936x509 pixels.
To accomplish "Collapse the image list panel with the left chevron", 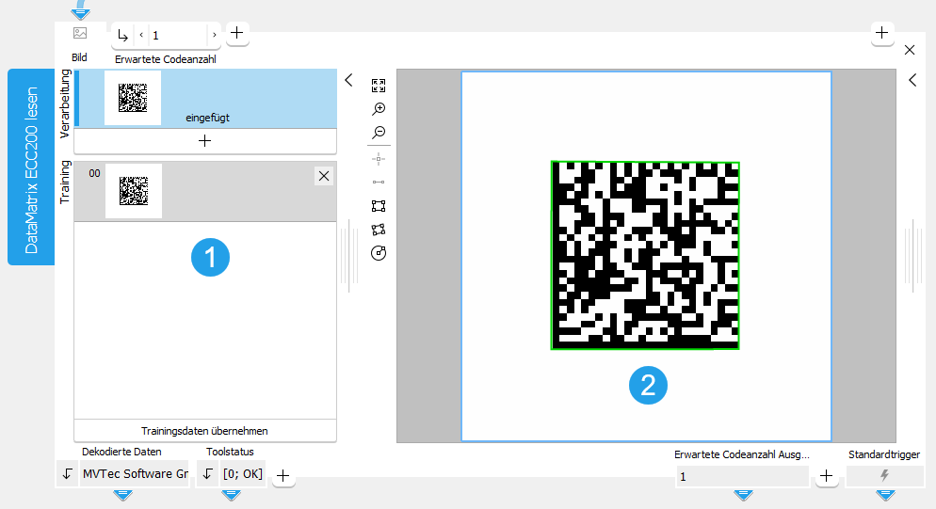I will (x=348, y=81).
